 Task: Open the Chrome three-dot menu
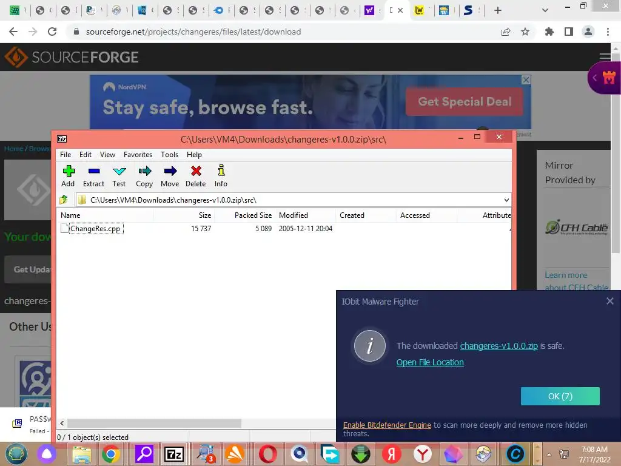coord(608,32)
